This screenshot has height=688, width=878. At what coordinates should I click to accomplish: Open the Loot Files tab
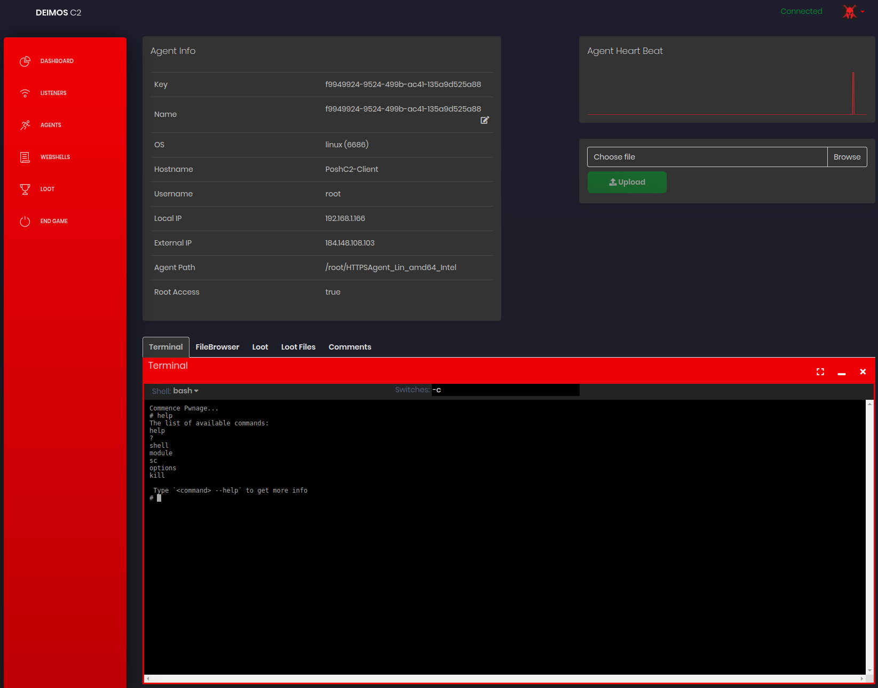298,346
